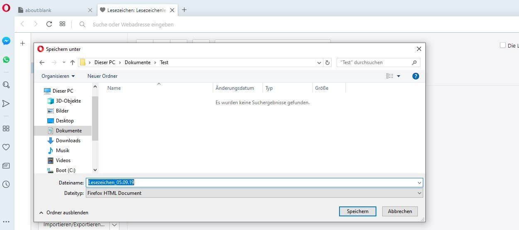Click the Abbrechen button
Image resolution: width=519 pixels, height=230 pixels.
pos(400,211)
